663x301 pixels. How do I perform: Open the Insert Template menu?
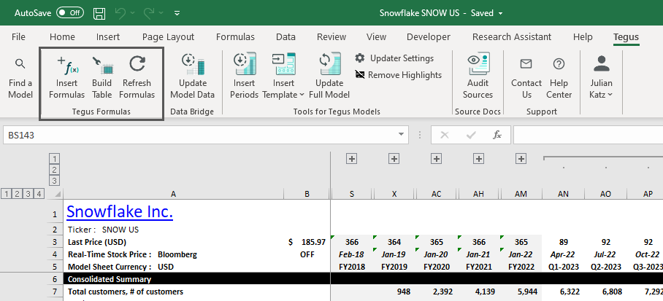point(283,77)
